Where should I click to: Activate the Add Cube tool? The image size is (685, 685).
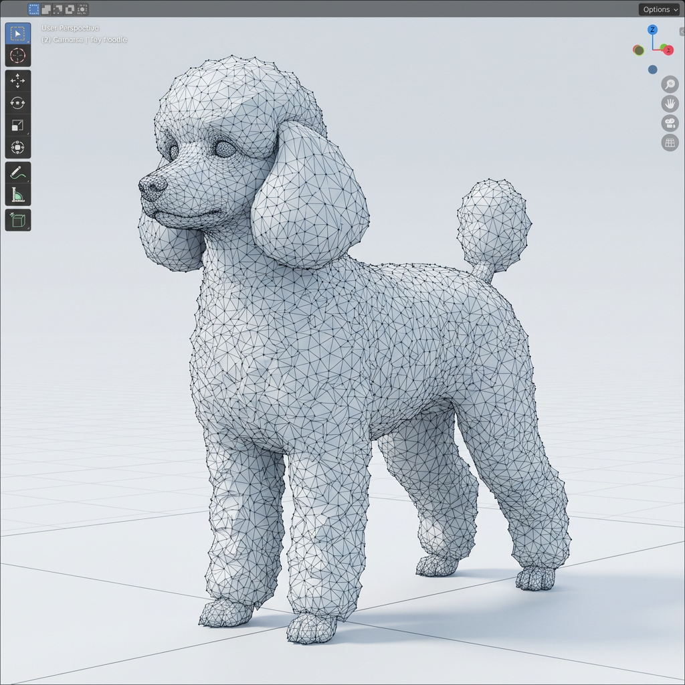[18, 219]
